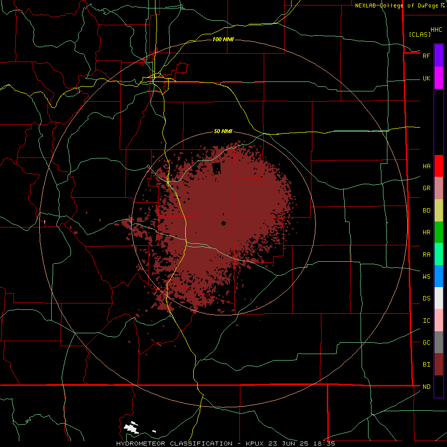This screenshot has height=447, width=447.
Task: Click the IC legend label
Action: (426, 321)
